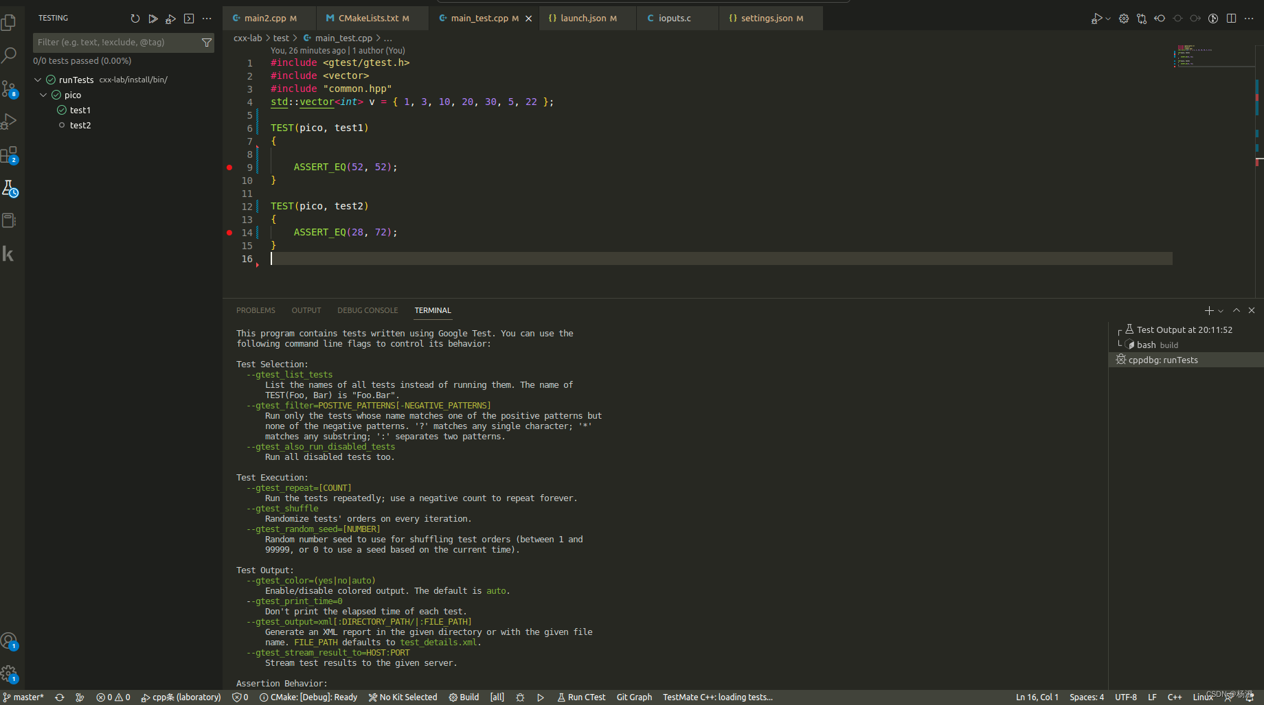Refresh tests in the Testing panel
The height and width of the screenshot is (705, 1264).
coord(135,19)
